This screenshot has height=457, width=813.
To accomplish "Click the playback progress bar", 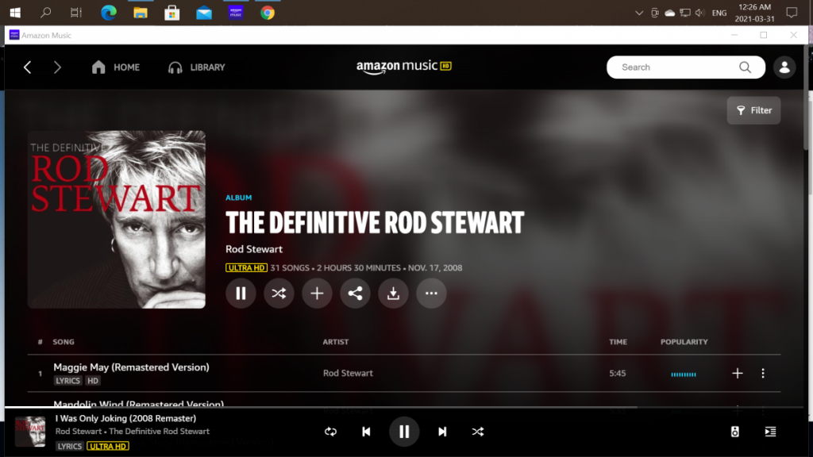I will coord(404,408).
